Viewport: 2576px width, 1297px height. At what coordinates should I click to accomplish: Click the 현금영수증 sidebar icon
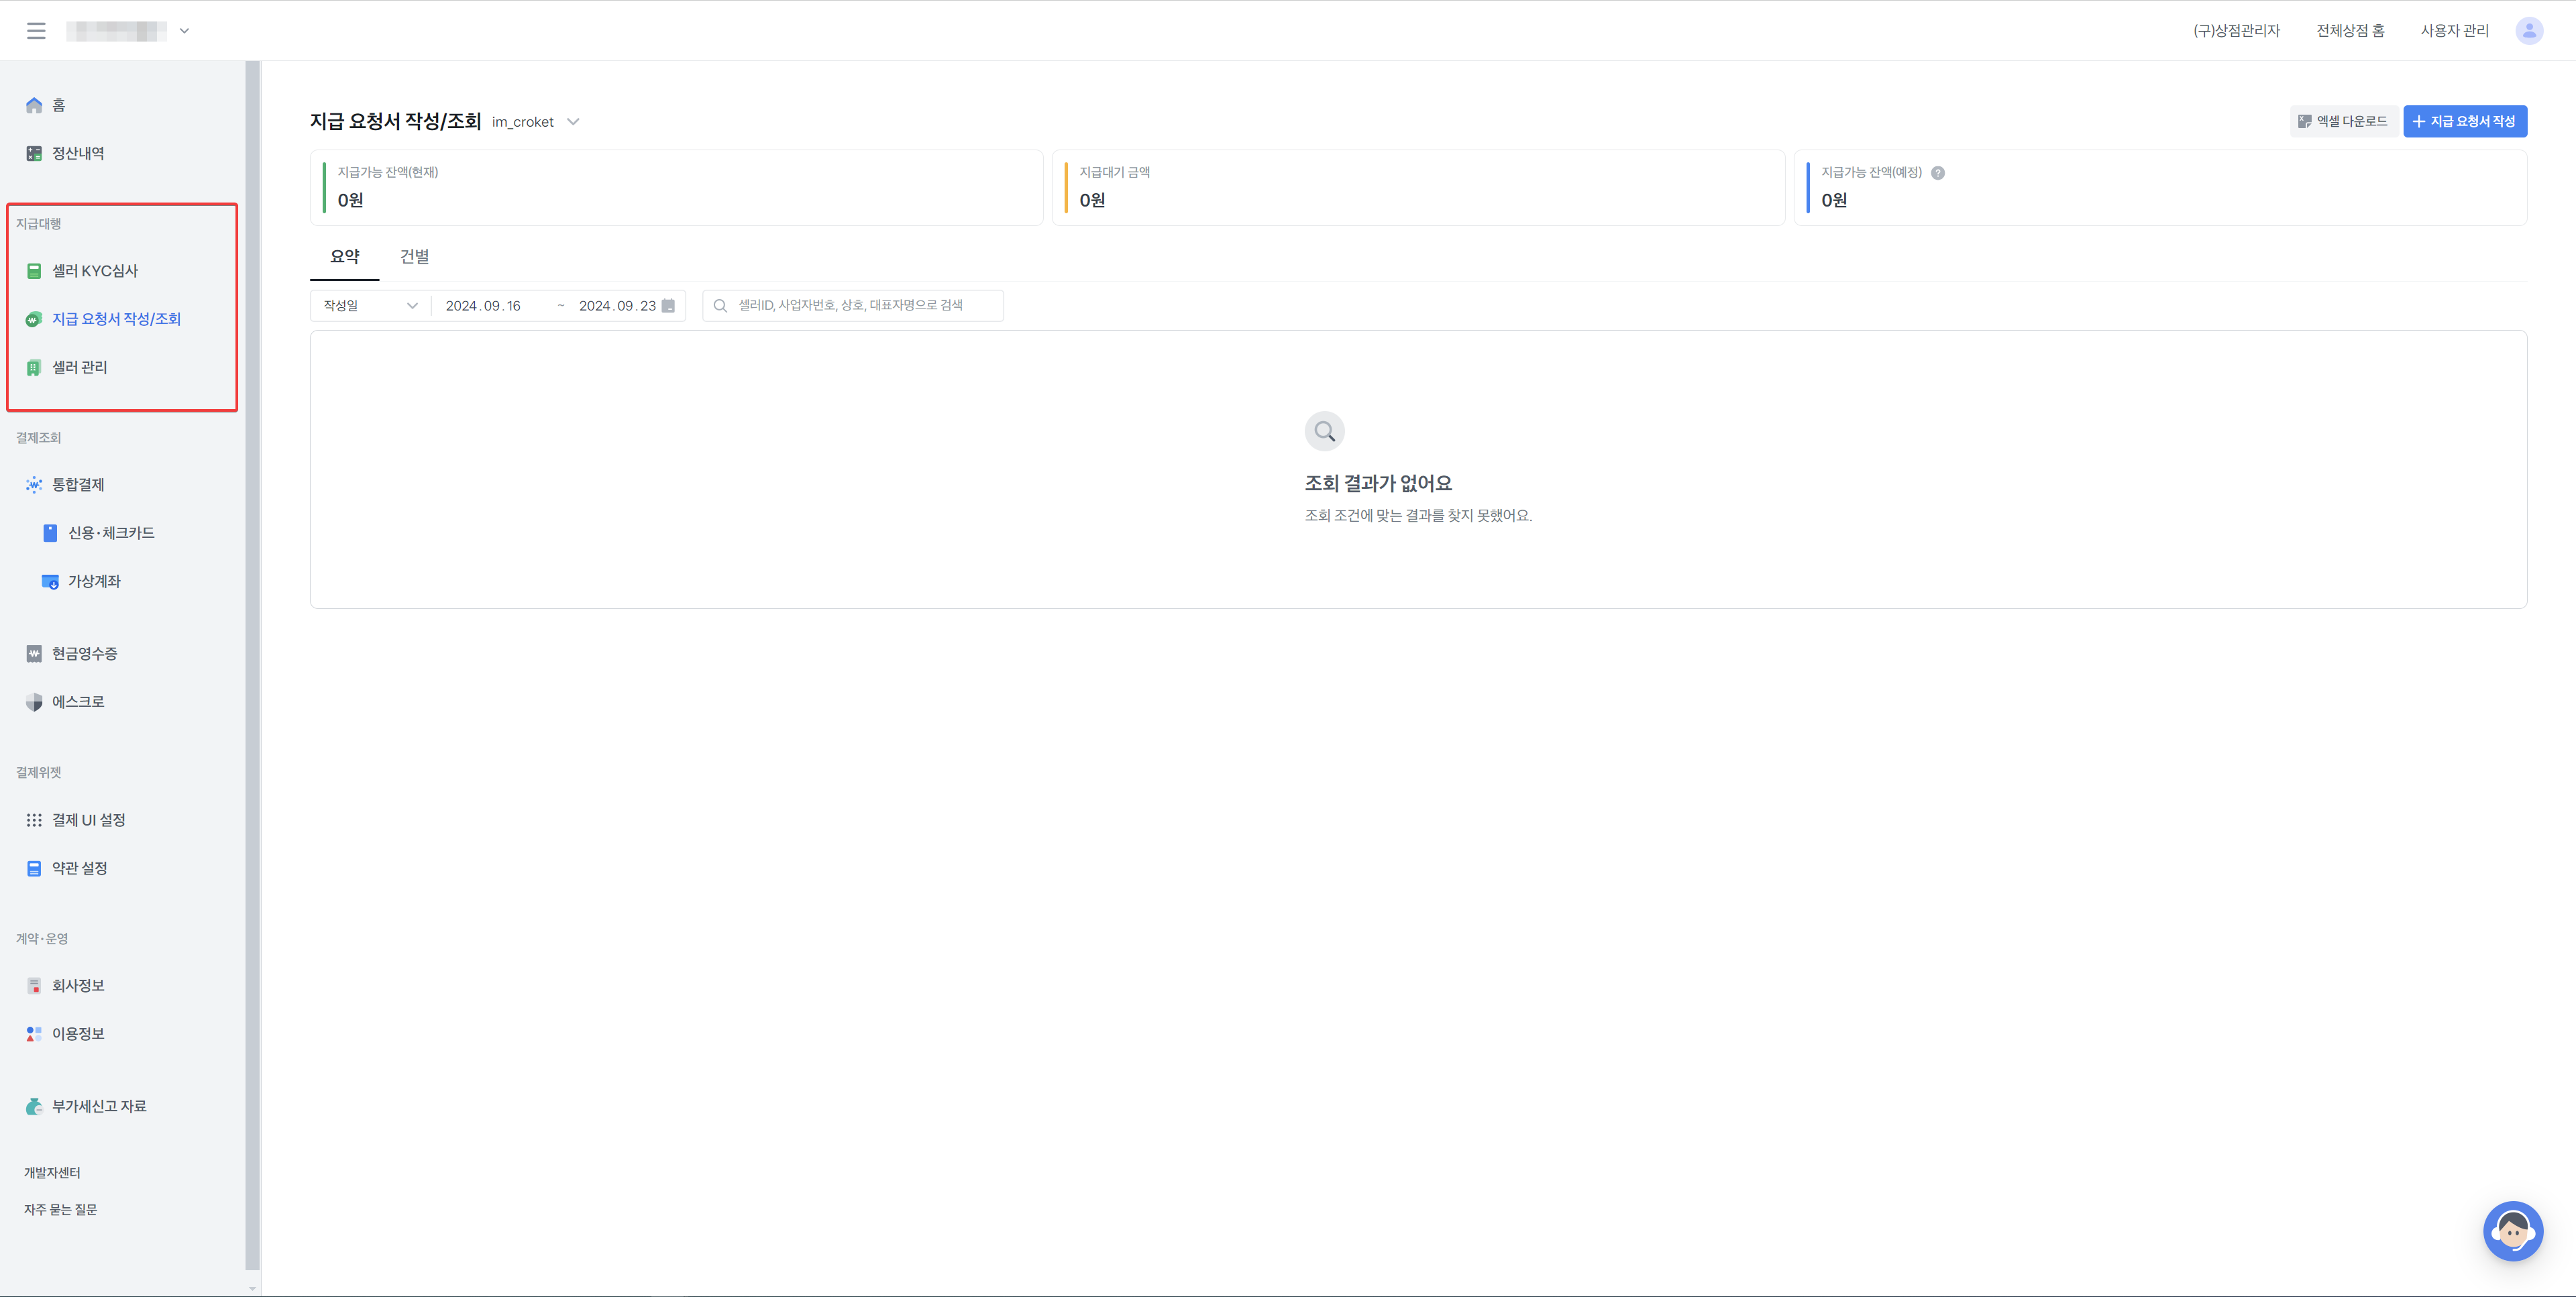click(34, 654)
